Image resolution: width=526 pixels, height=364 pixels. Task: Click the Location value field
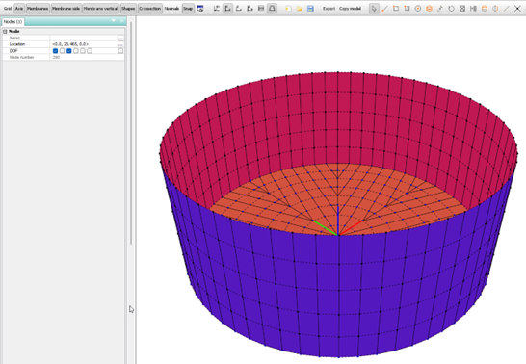coord(83,44)
